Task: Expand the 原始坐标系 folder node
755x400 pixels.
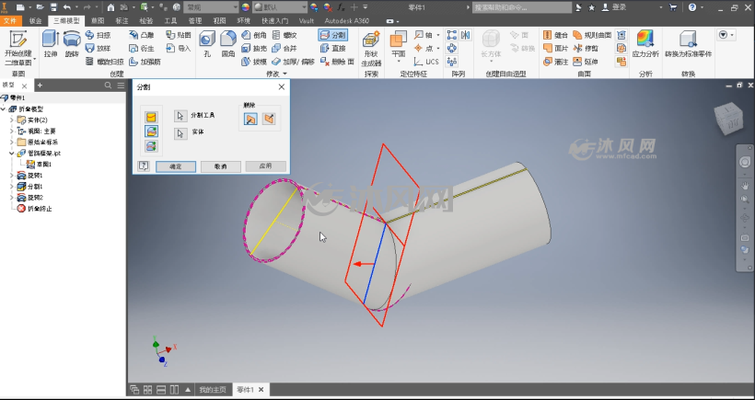Action: [x=12, y=142]
